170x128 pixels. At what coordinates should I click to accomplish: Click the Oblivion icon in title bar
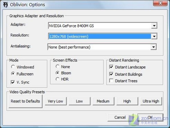5,5
